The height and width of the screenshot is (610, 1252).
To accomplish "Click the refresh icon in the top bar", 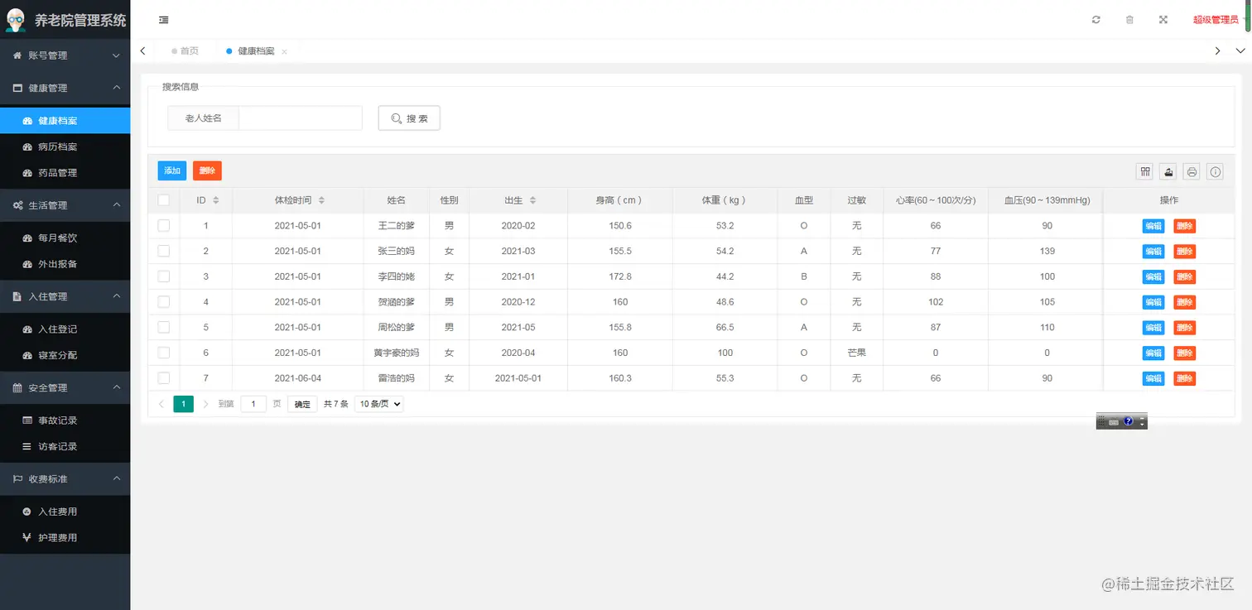I will (1096, 20).
